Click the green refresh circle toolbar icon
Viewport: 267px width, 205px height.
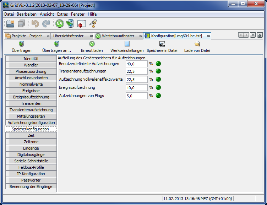(x=59, y=24)
